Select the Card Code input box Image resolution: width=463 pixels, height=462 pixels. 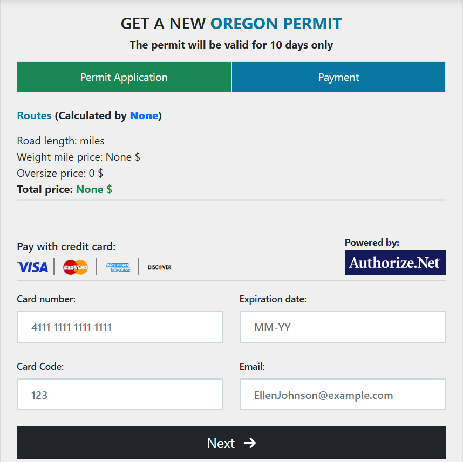coord(120,395)
